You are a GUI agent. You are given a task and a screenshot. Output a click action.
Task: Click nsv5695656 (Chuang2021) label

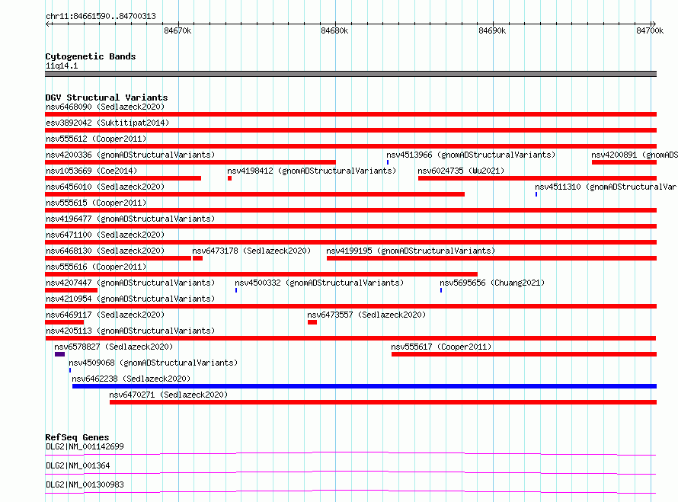tap(492, 283)
